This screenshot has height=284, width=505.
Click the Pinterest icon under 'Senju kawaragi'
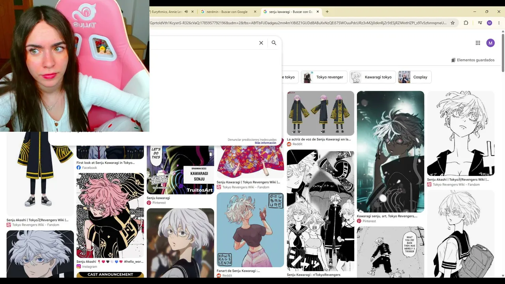pos(149,203)
